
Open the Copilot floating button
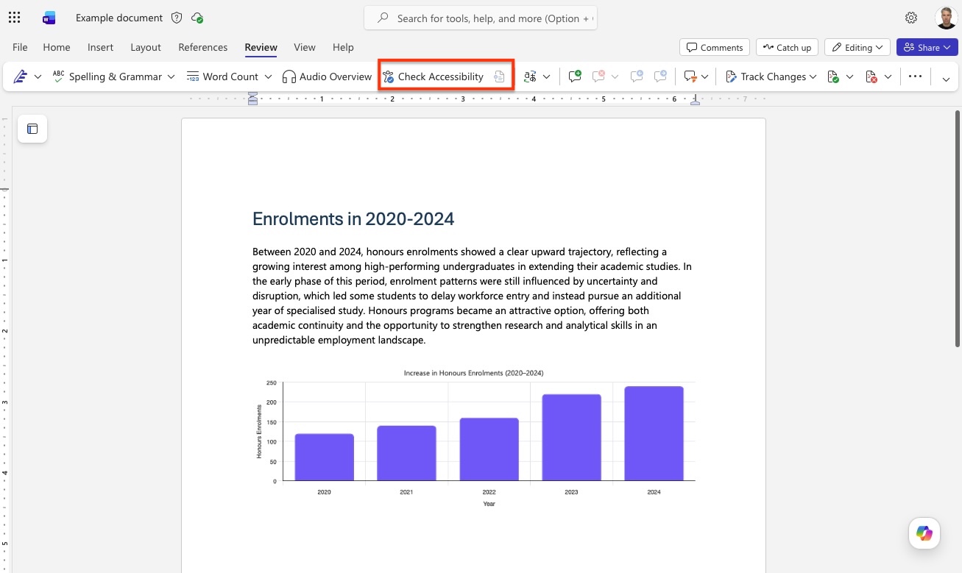(x=924, y=533)
